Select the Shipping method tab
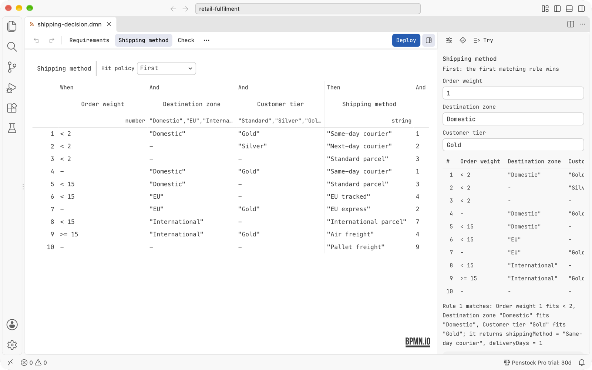This screenshot has width=592, height=370. pyautogui.click(x=144, y=40)
